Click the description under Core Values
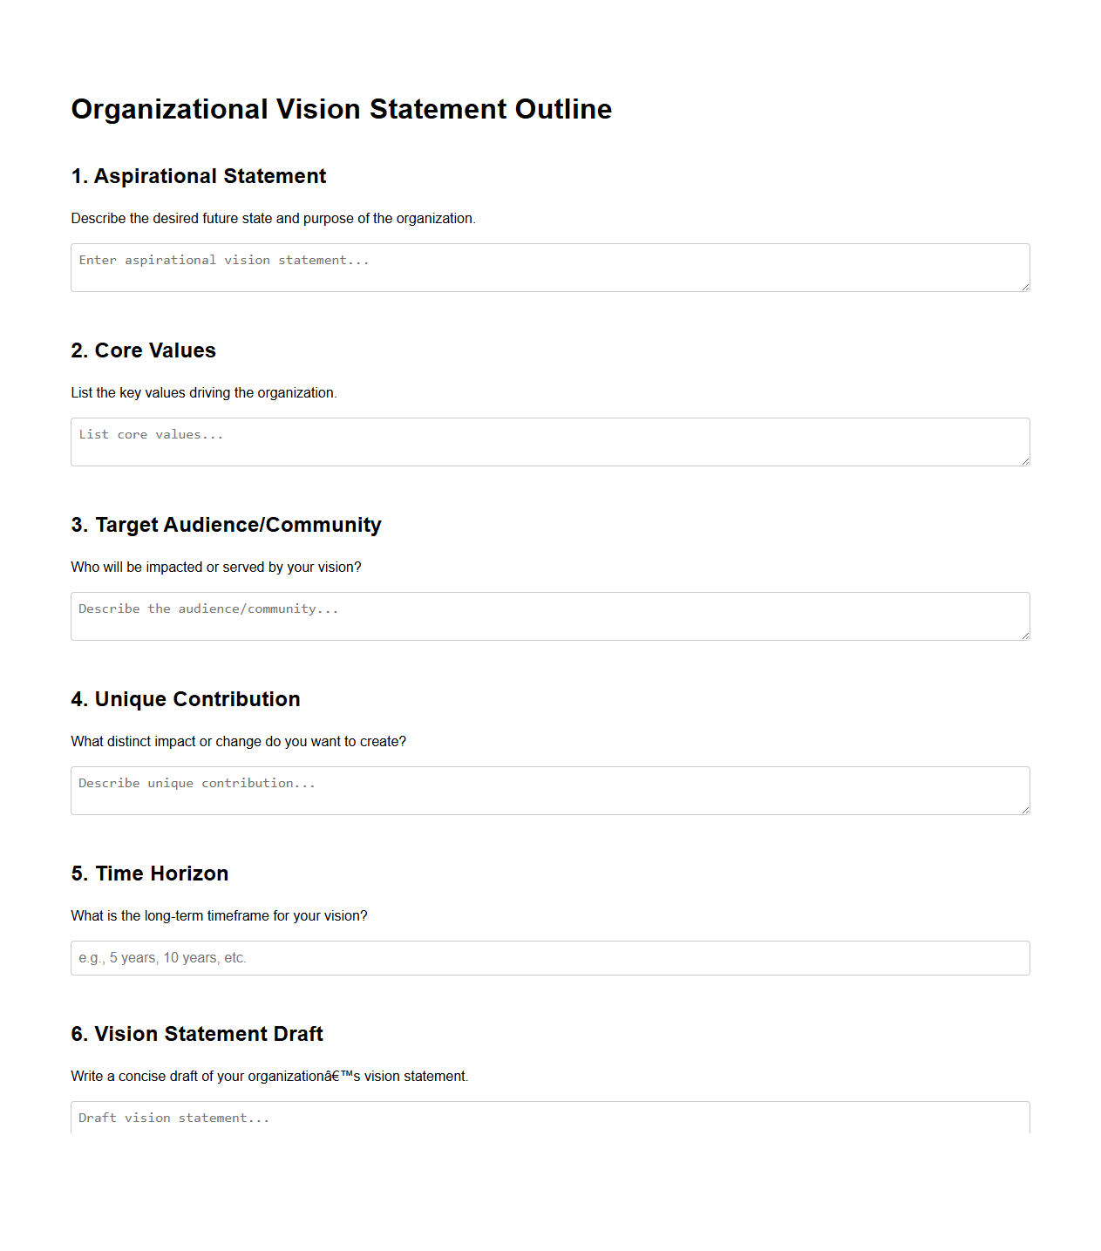This screenshot has height=1251, width=1101. click(x=204, y=392)
